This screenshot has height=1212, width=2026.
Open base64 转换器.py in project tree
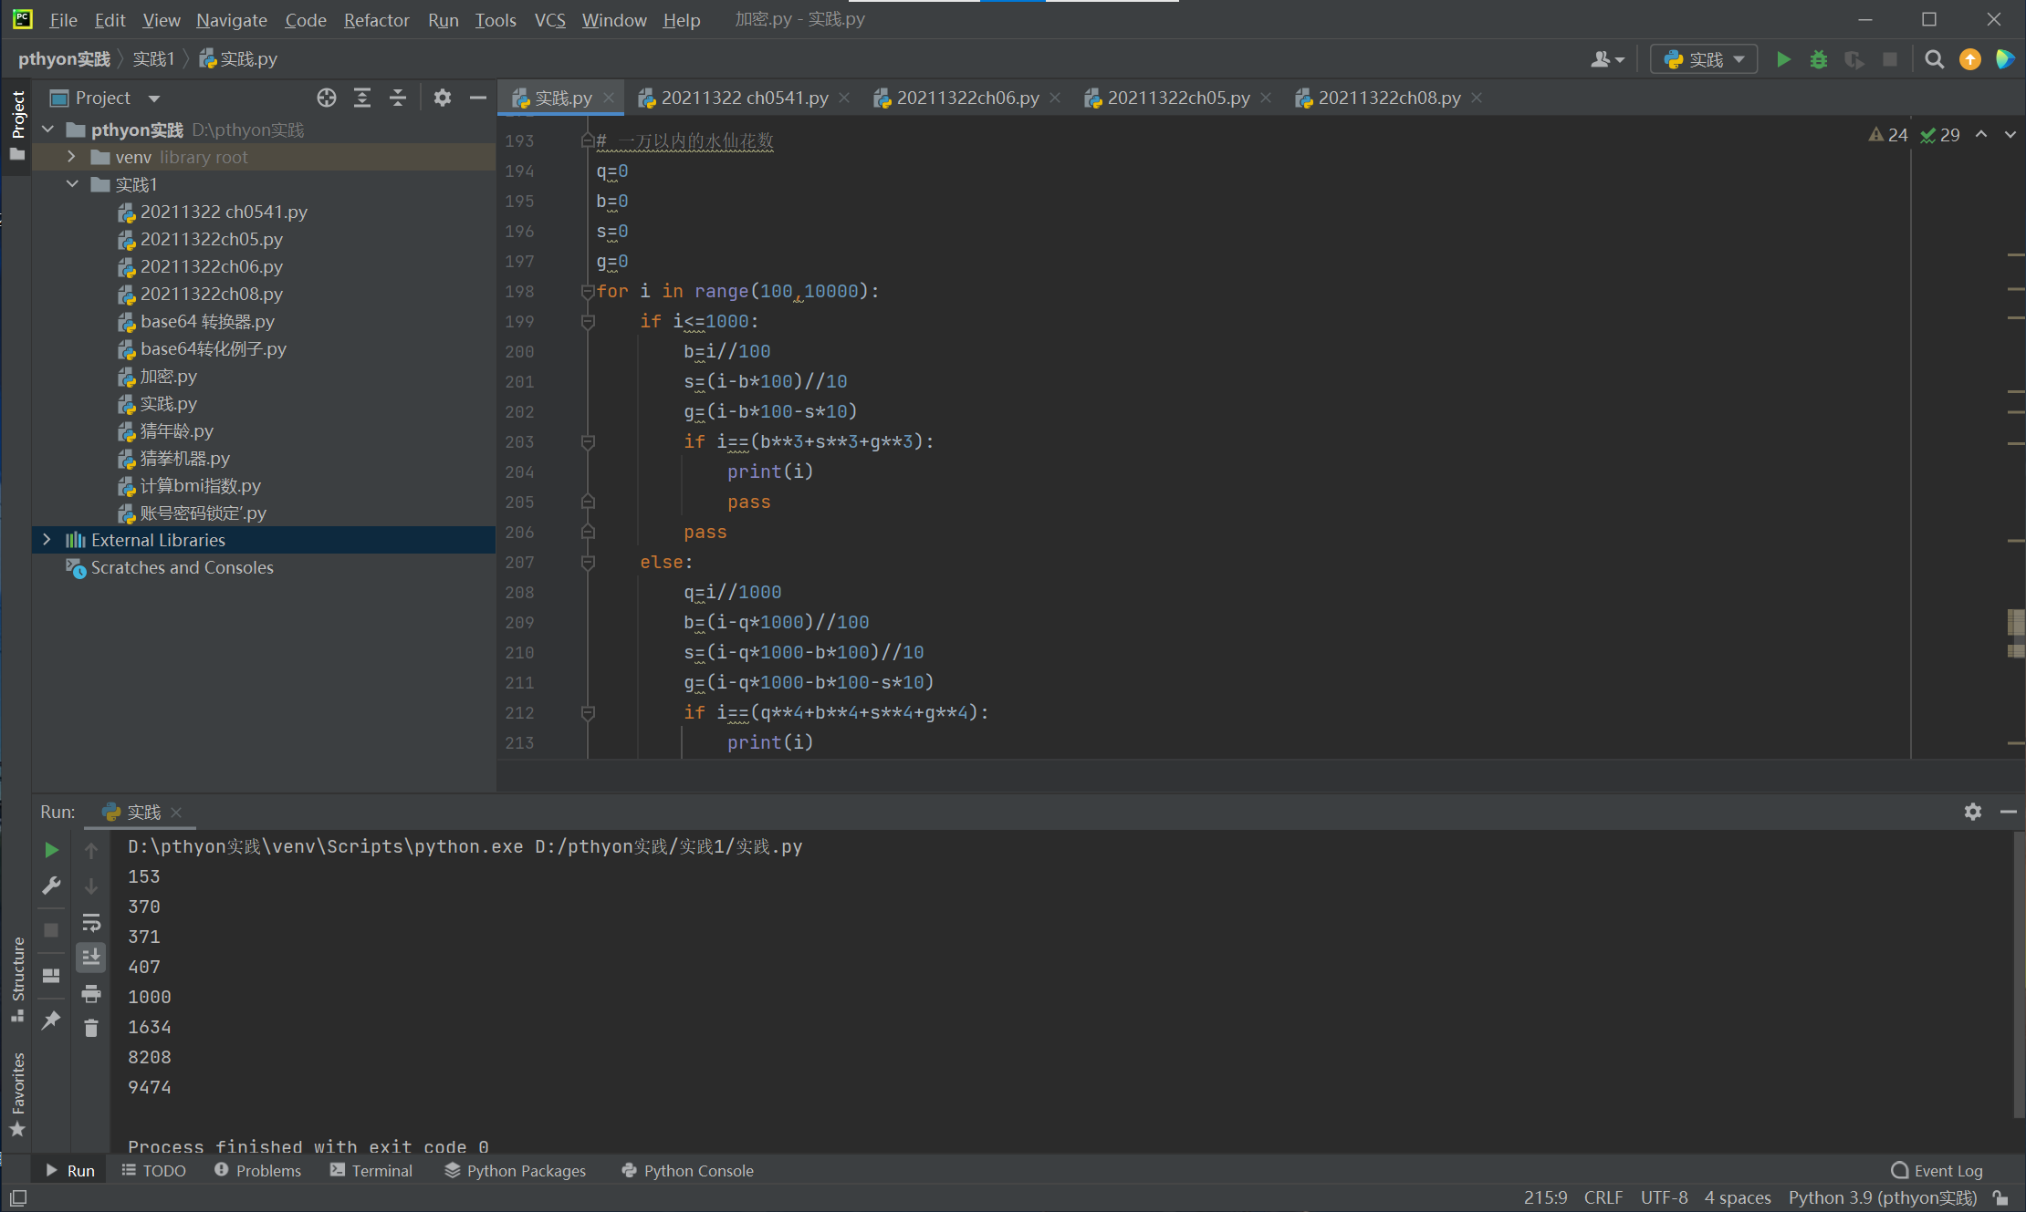[x=207, y=321]
